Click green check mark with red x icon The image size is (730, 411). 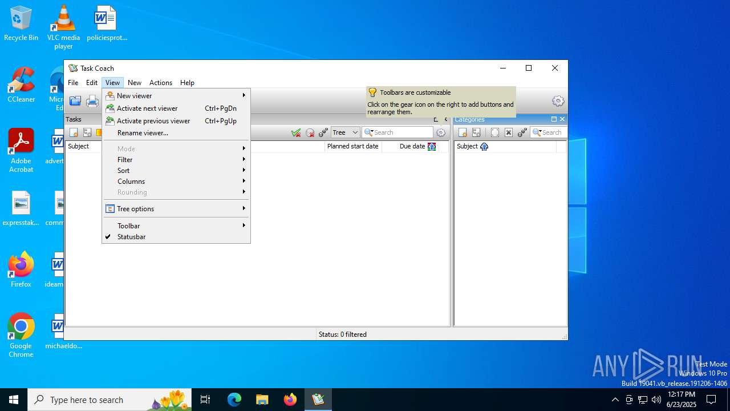[x=296, y=132]
